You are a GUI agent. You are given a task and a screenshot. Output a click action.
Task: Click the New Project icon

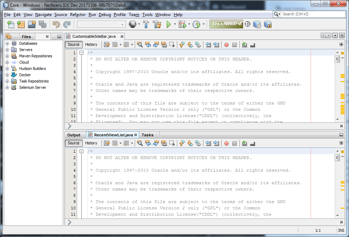pyautogui.click(x=21, y=24)
